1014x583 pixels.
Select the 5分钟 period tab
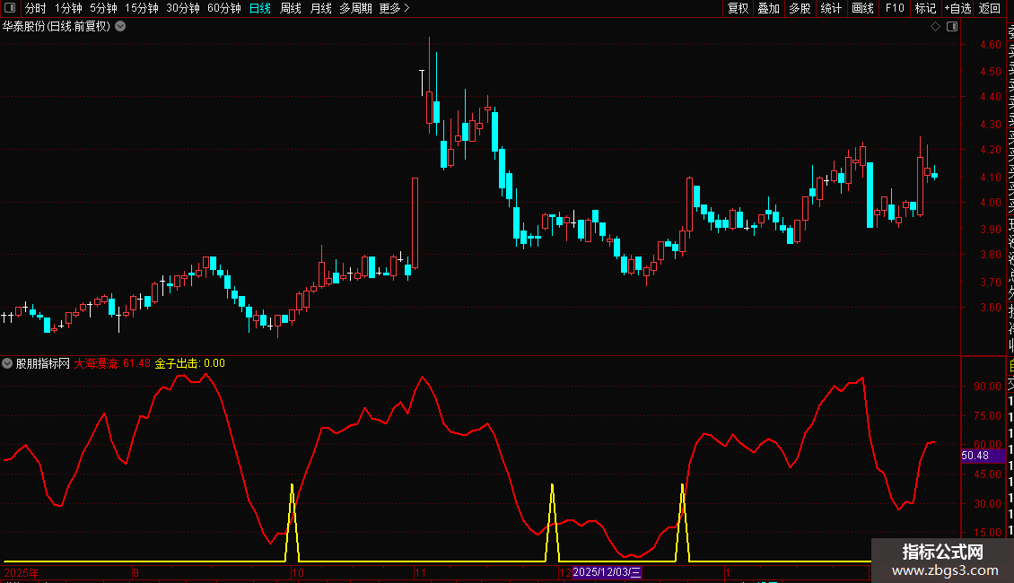[x=103, y=8]
